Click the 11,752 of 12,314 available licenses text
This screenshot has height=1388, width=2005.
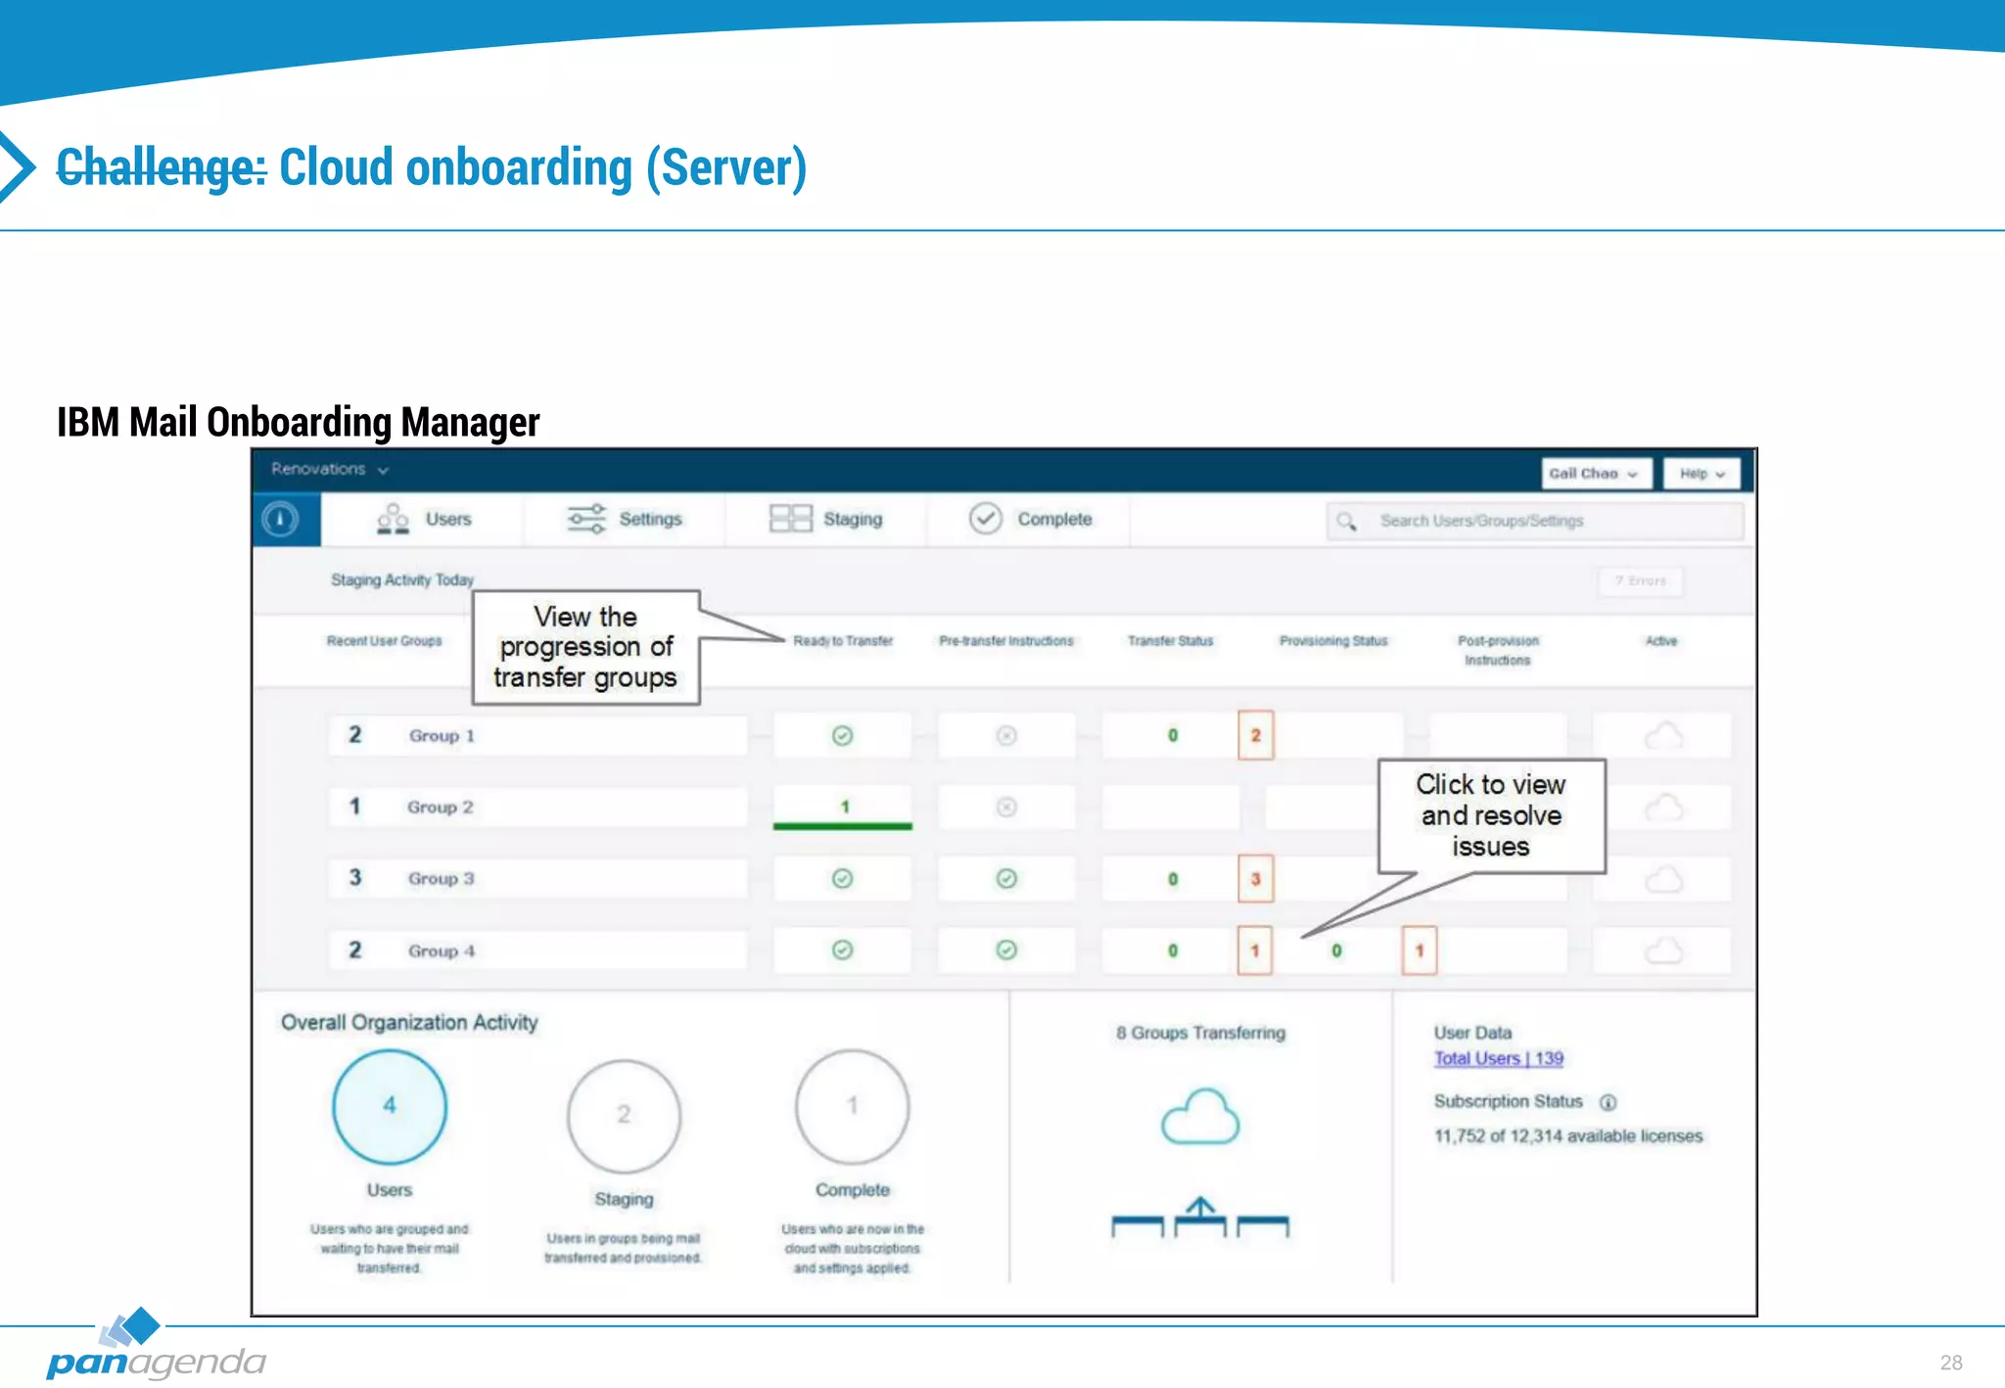click(1568, 1136)
